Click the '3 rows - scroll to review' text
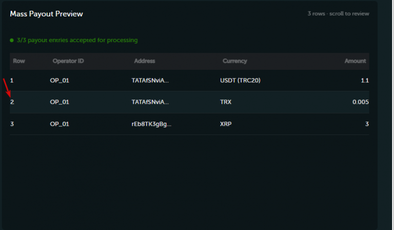The image size is (394, 230). pos(338,13)
